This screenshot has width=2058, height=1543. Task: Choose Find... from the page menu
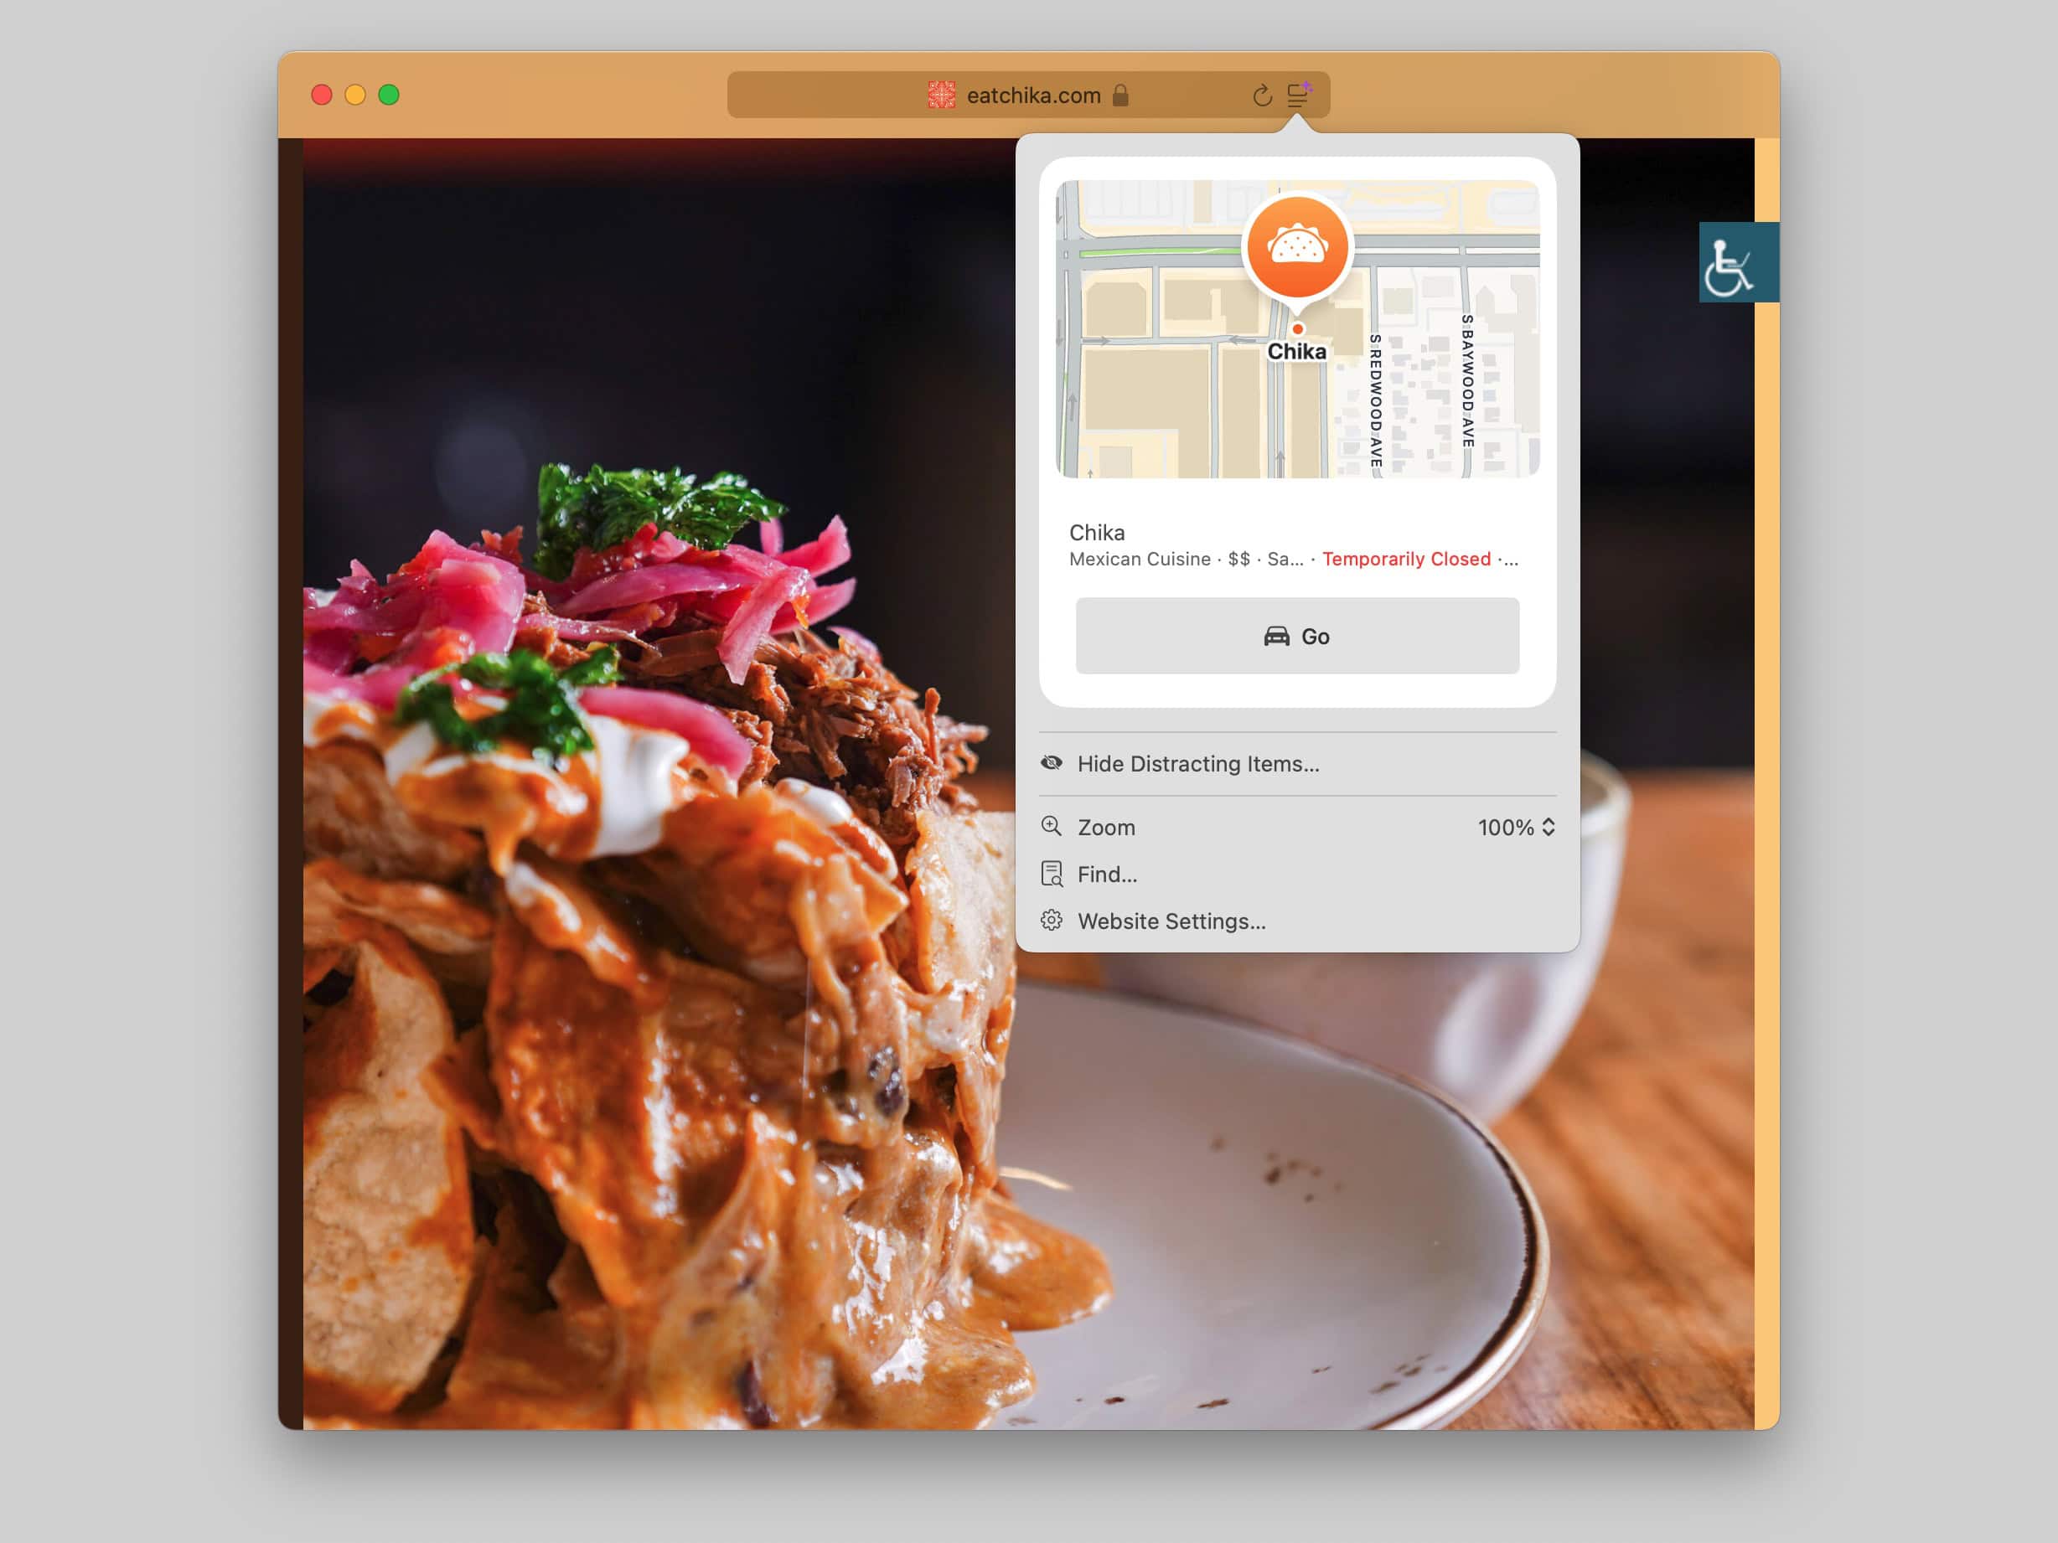coord(1107,875)
